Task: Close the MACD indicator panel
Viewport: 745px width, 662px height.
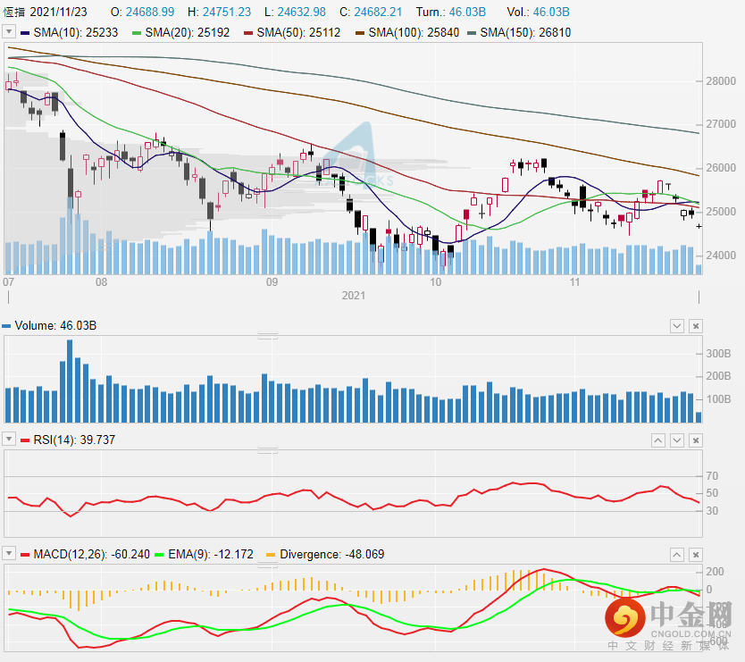Action: [696, 554]
